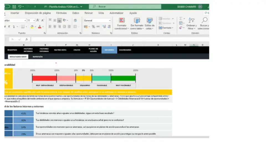Open the Fórmulas ribbon tab
266x144 pixels.
61,13
